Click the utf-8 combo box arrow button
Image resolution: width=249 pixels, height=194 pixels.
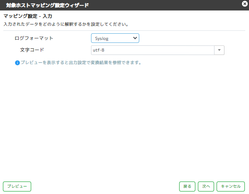219,50
